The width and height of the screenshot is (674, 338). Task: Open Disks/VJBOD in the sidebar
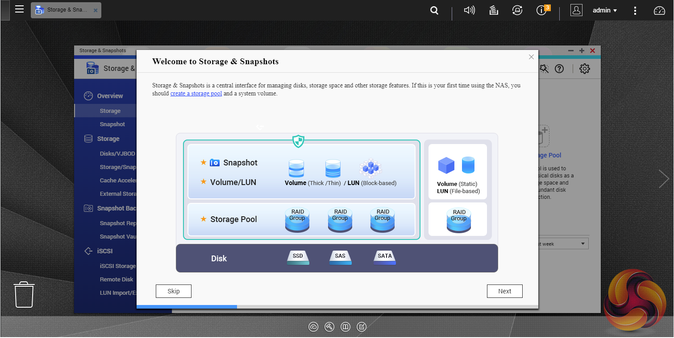pyautogui.click(x=117, y=154)
